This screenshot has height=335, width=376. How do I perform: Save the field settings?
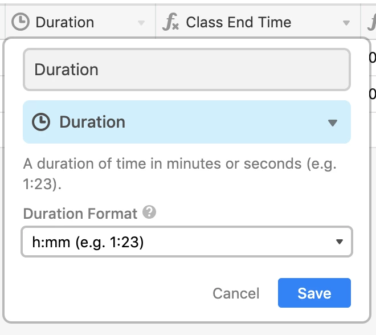pos(314,293)
